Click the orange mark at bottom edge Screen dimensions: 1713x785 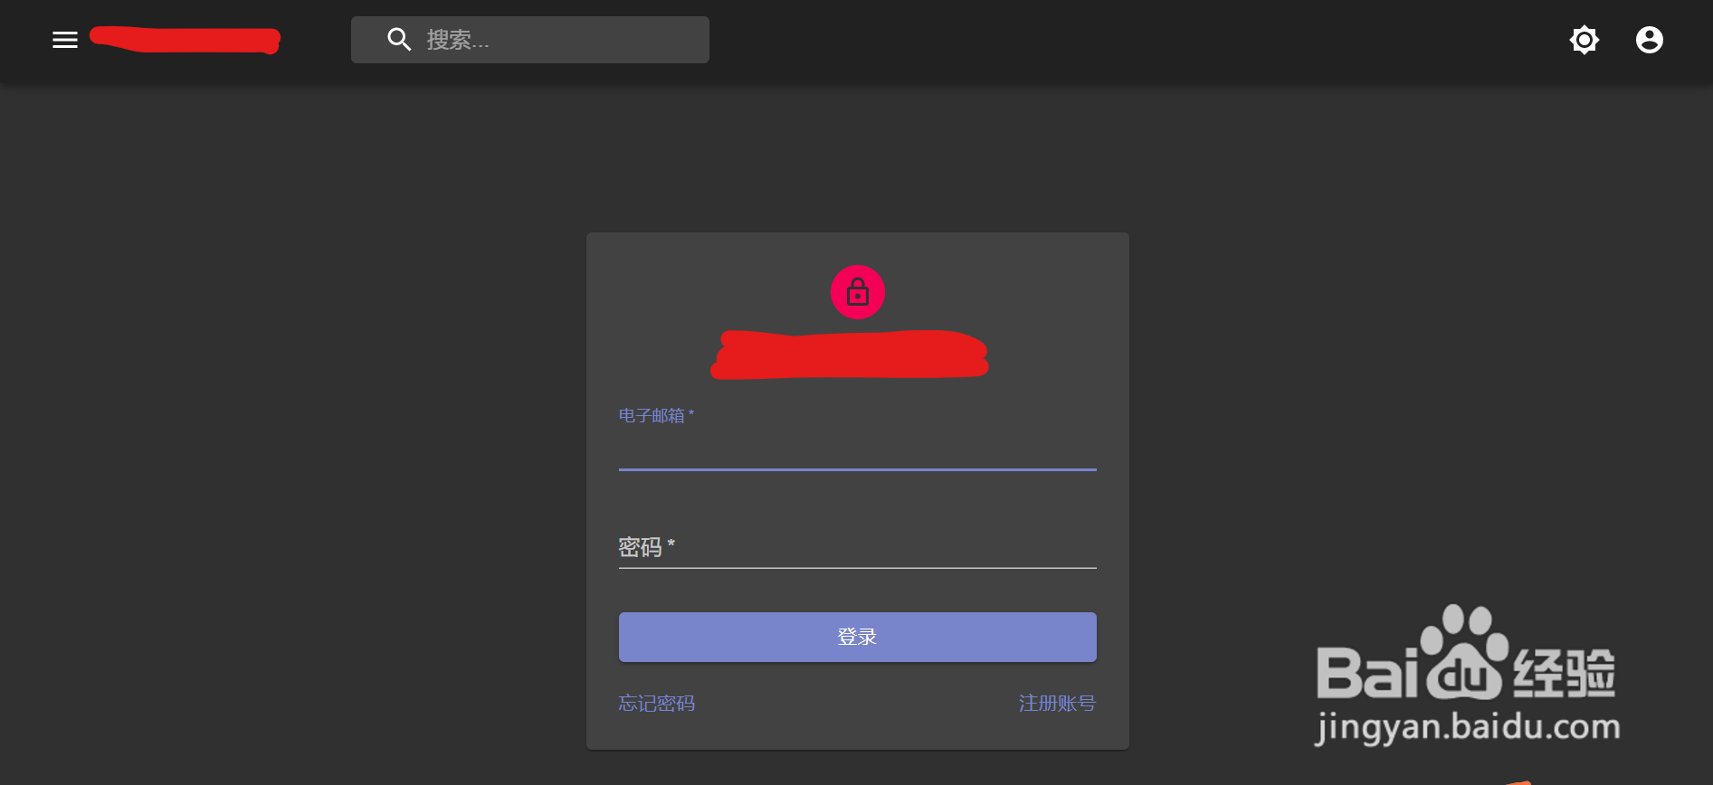click(x=1518, y=782)
